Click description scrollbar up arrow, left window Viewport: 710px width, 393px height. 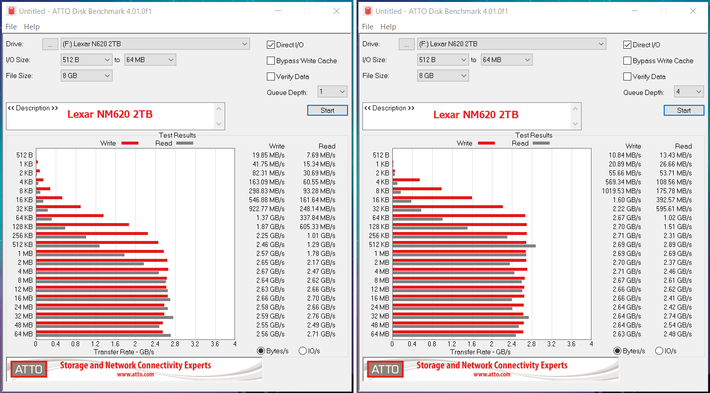click(x=220, y=108)
